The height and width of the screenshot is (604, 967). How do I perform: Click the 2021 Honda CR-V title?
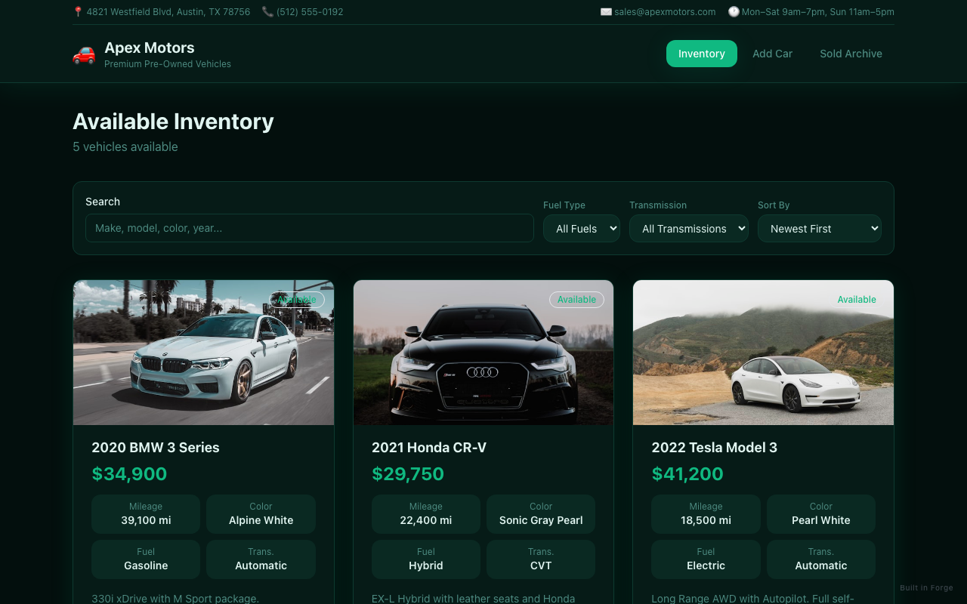(429, 448)
